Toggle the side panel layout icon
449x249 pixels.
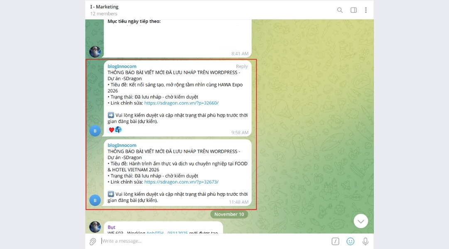[353, 10]
